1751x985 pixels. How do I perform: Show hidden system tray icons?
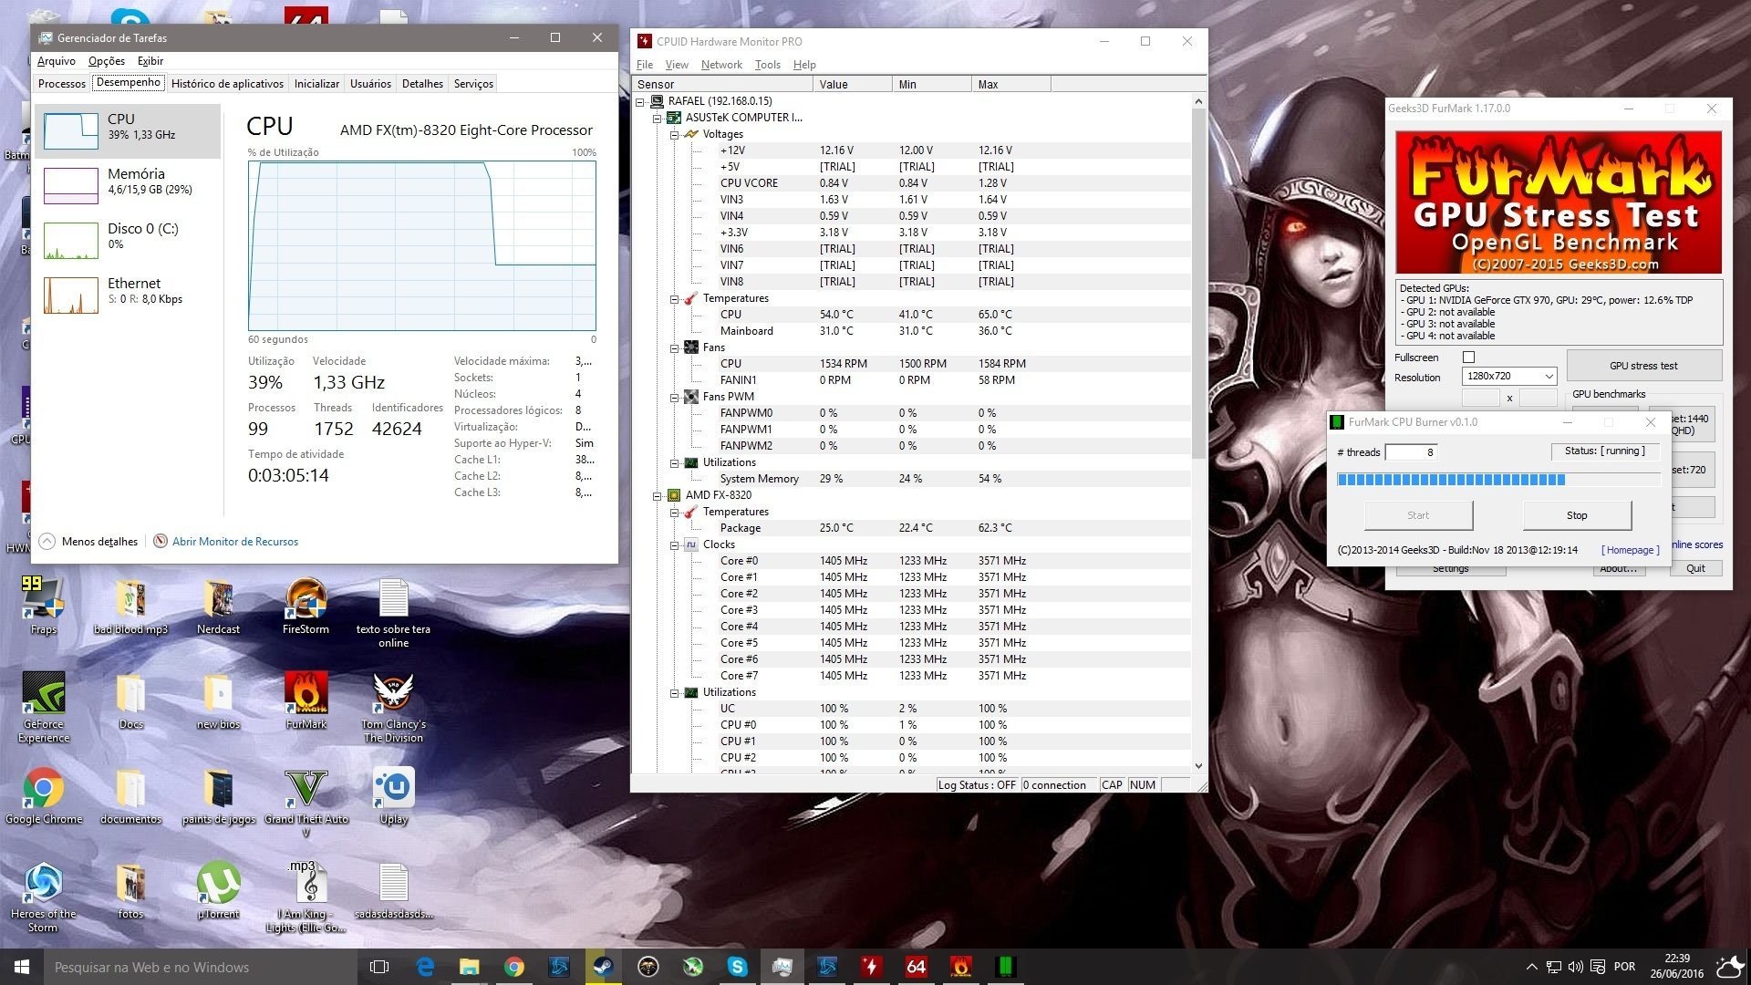(1531, 967)
